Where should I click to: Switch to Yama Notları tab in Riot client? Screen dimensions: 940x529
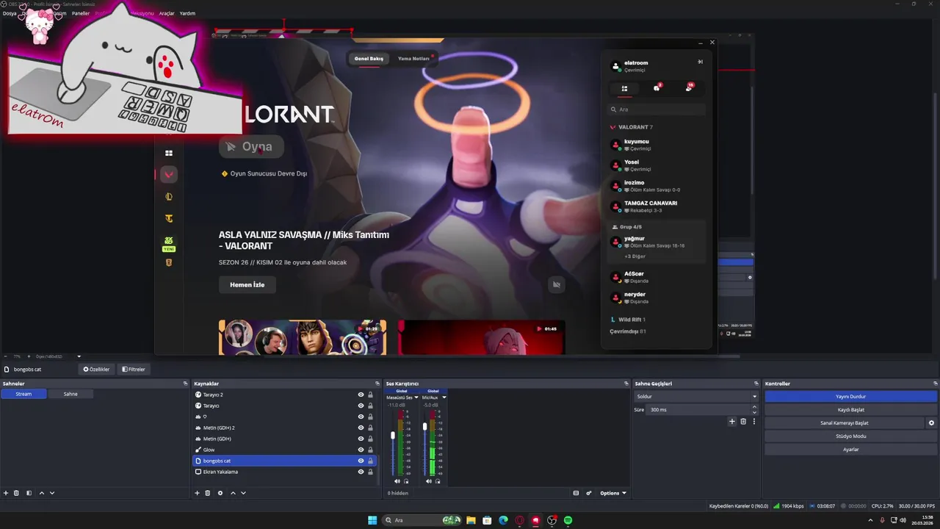pyautogui.click(x=413, y=58)
